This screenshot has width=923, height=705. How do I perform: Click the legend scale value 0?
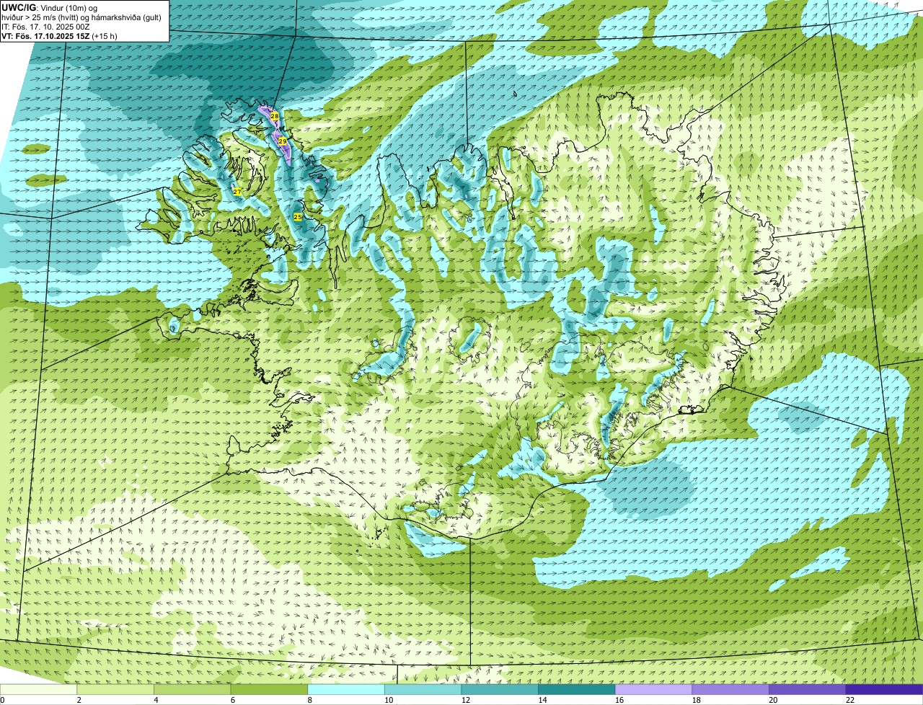[x=2, y=700]
